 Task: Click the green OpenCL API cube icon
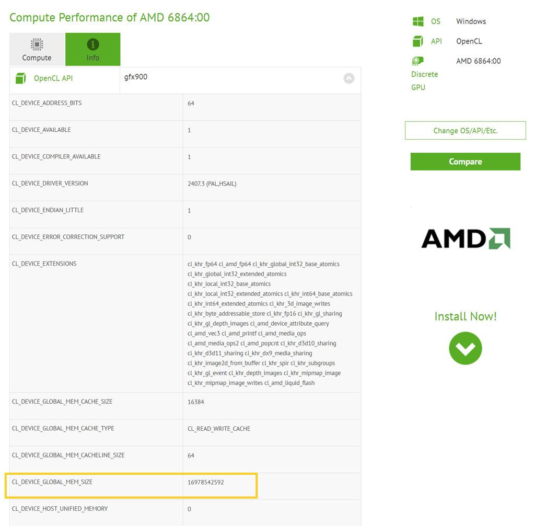pos(20,78)
